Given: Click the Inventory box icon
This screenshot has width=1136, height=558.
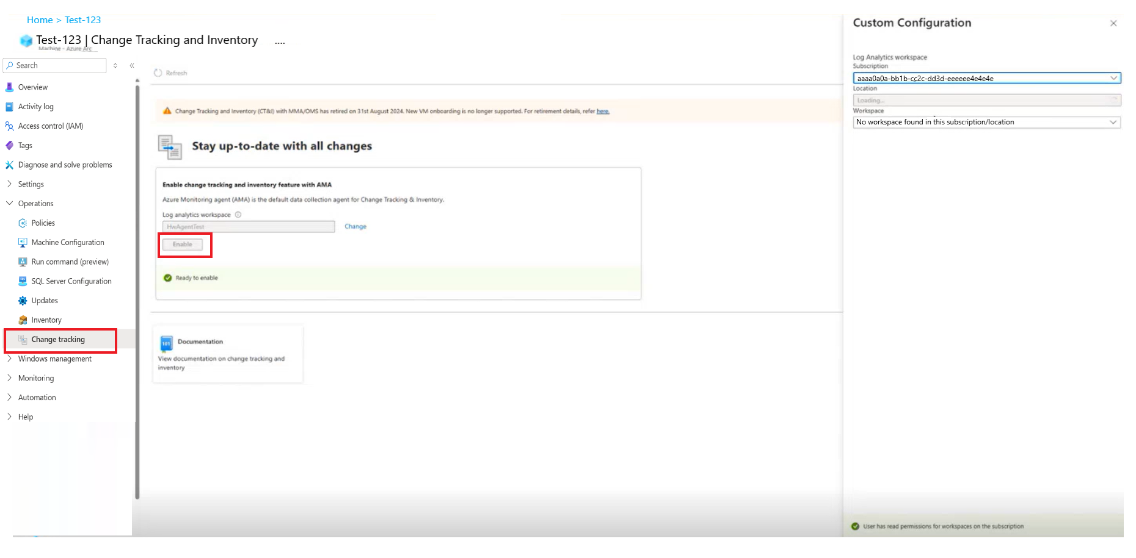Looking at the screenshot, I should (x=23, y=320).
